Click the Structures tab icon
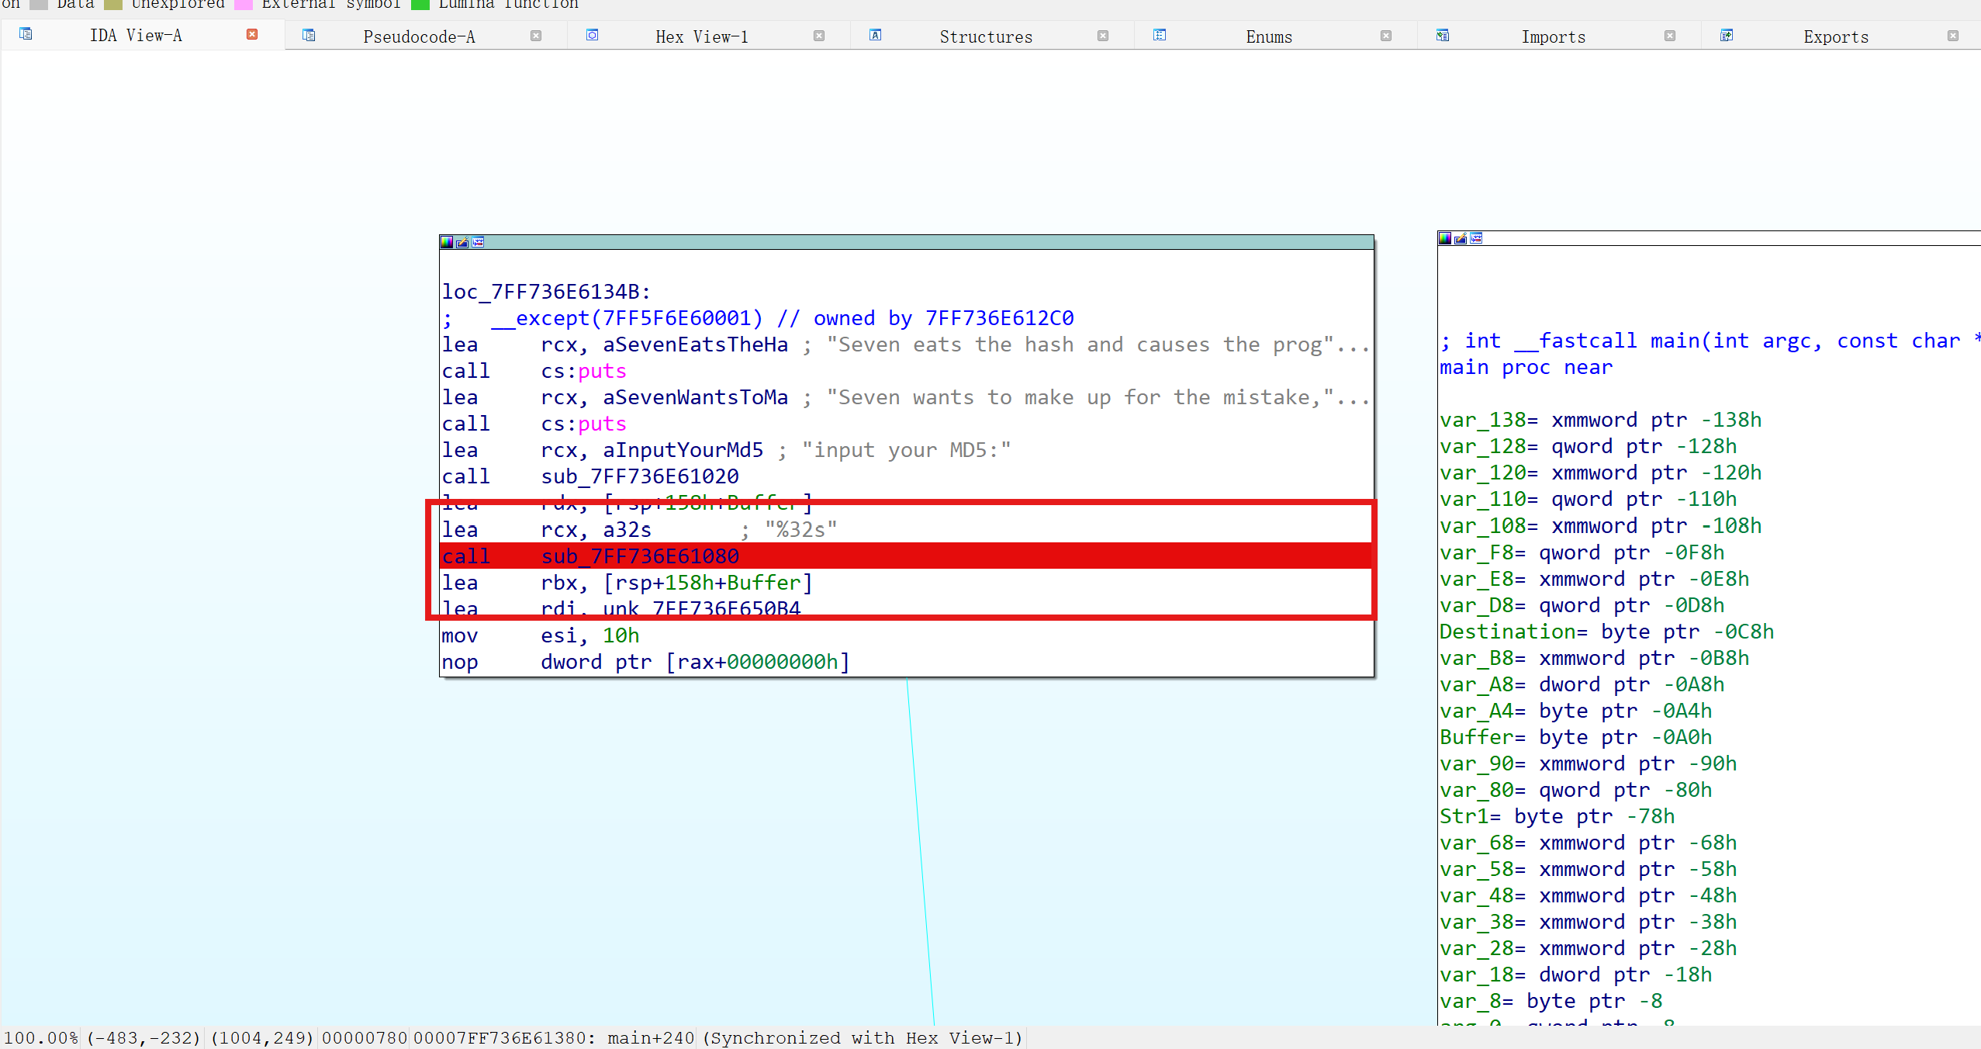The height and width of the screenshot is (1049, 1981). point(876,35)
